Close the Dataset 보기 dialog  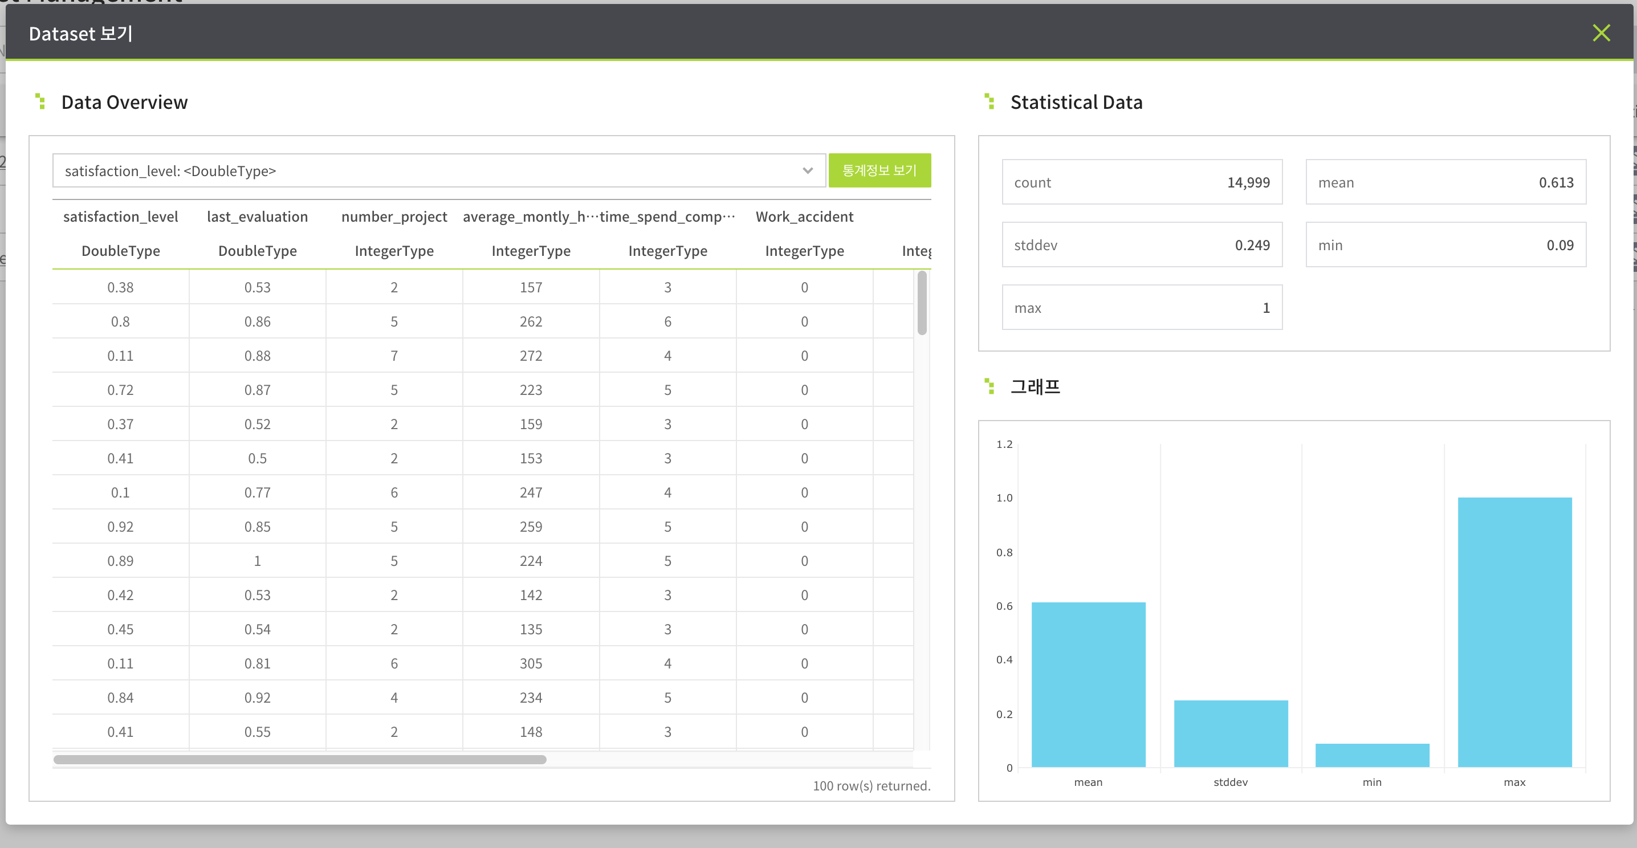pyautogui.click(x=1601, y=32)
